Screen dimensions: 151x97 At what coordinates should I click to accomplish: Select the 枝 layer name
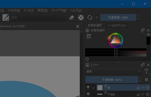pos(109,88)
